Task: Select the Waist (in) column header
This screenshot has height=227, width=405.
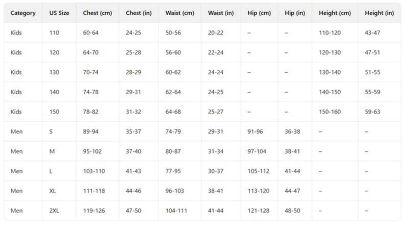Action: 221,13
